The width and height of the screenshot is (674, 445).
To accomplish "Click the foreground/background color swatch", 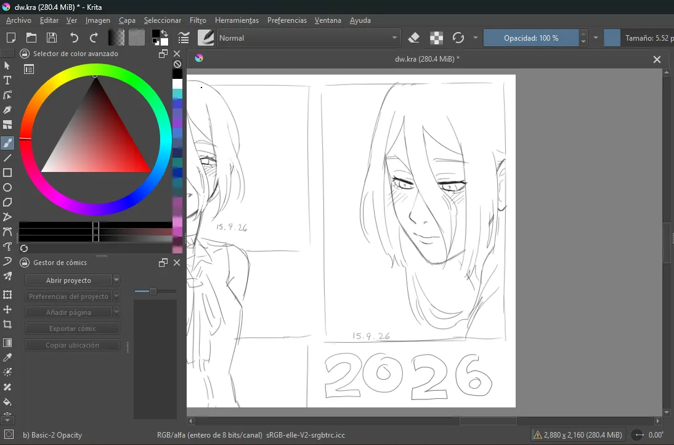I will [x=160, y=38].
